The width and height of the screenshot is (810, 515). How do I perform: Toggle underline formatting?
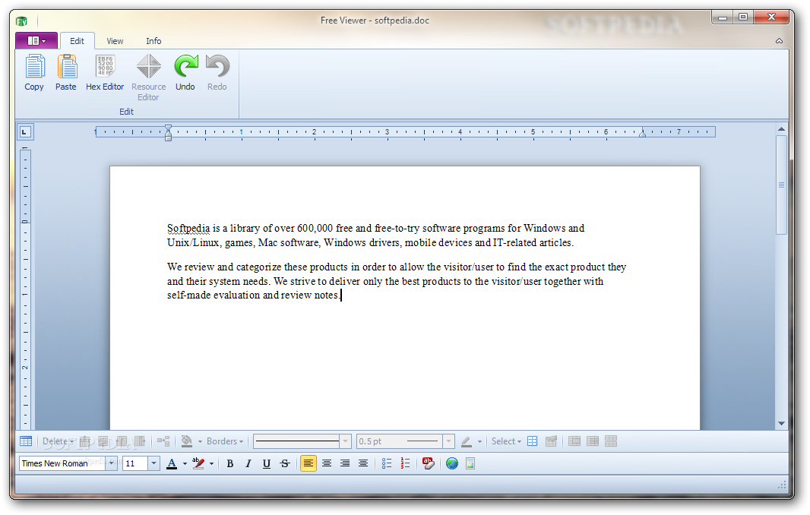tap(267, 463)
